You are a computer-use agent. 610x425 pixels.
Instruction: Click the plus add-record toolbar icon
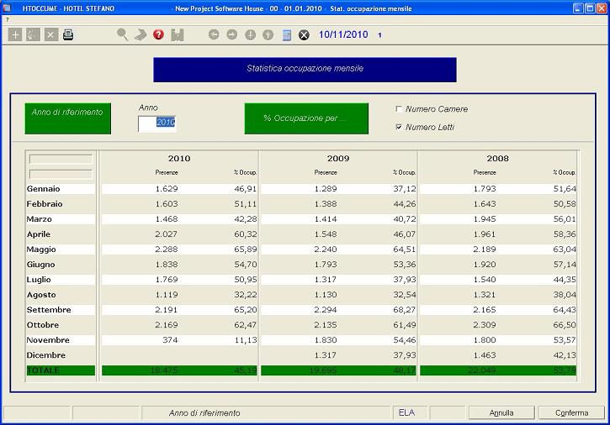(x=15, y=35)
